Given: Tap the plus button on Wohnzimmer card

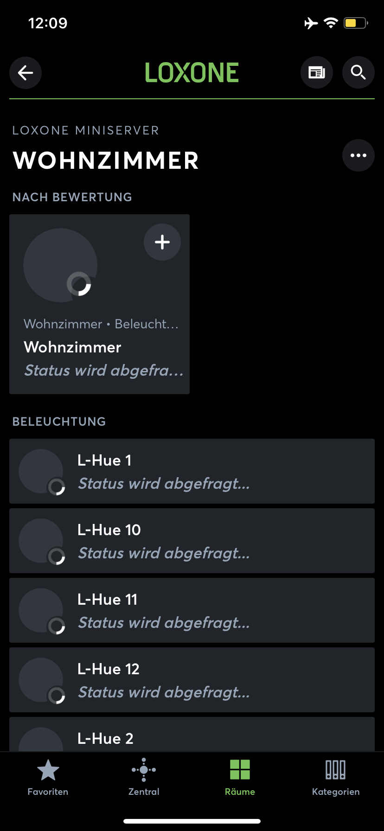Looking at the screenshot, I should coord(162,242).
